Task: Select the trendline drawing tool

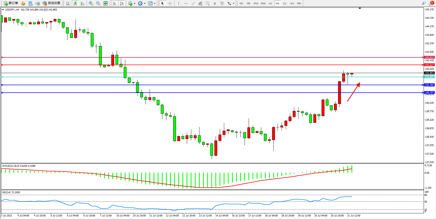Action: pos(193,3)
